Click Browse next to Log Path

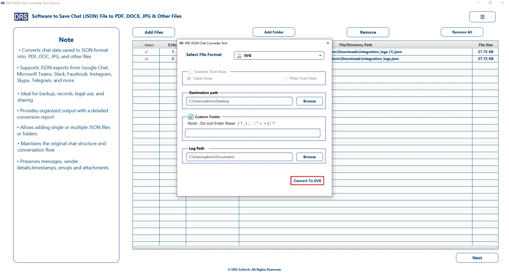(310, 157)
